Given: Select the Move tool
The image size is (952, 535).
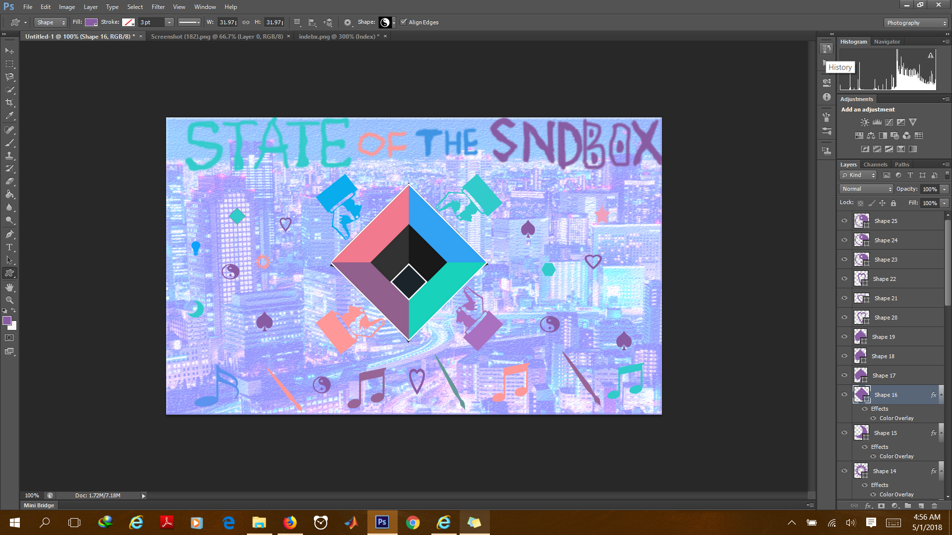Looking at the screenshot, I should coord(8,51).
